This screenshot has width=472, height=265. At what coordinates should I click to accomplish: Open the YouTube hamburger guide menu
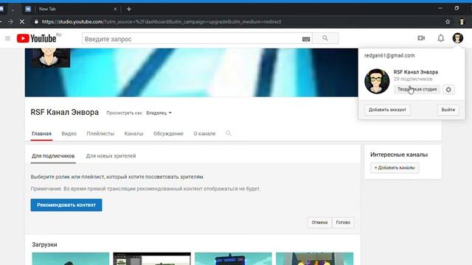pyautogui.click(x=7, y=38)
